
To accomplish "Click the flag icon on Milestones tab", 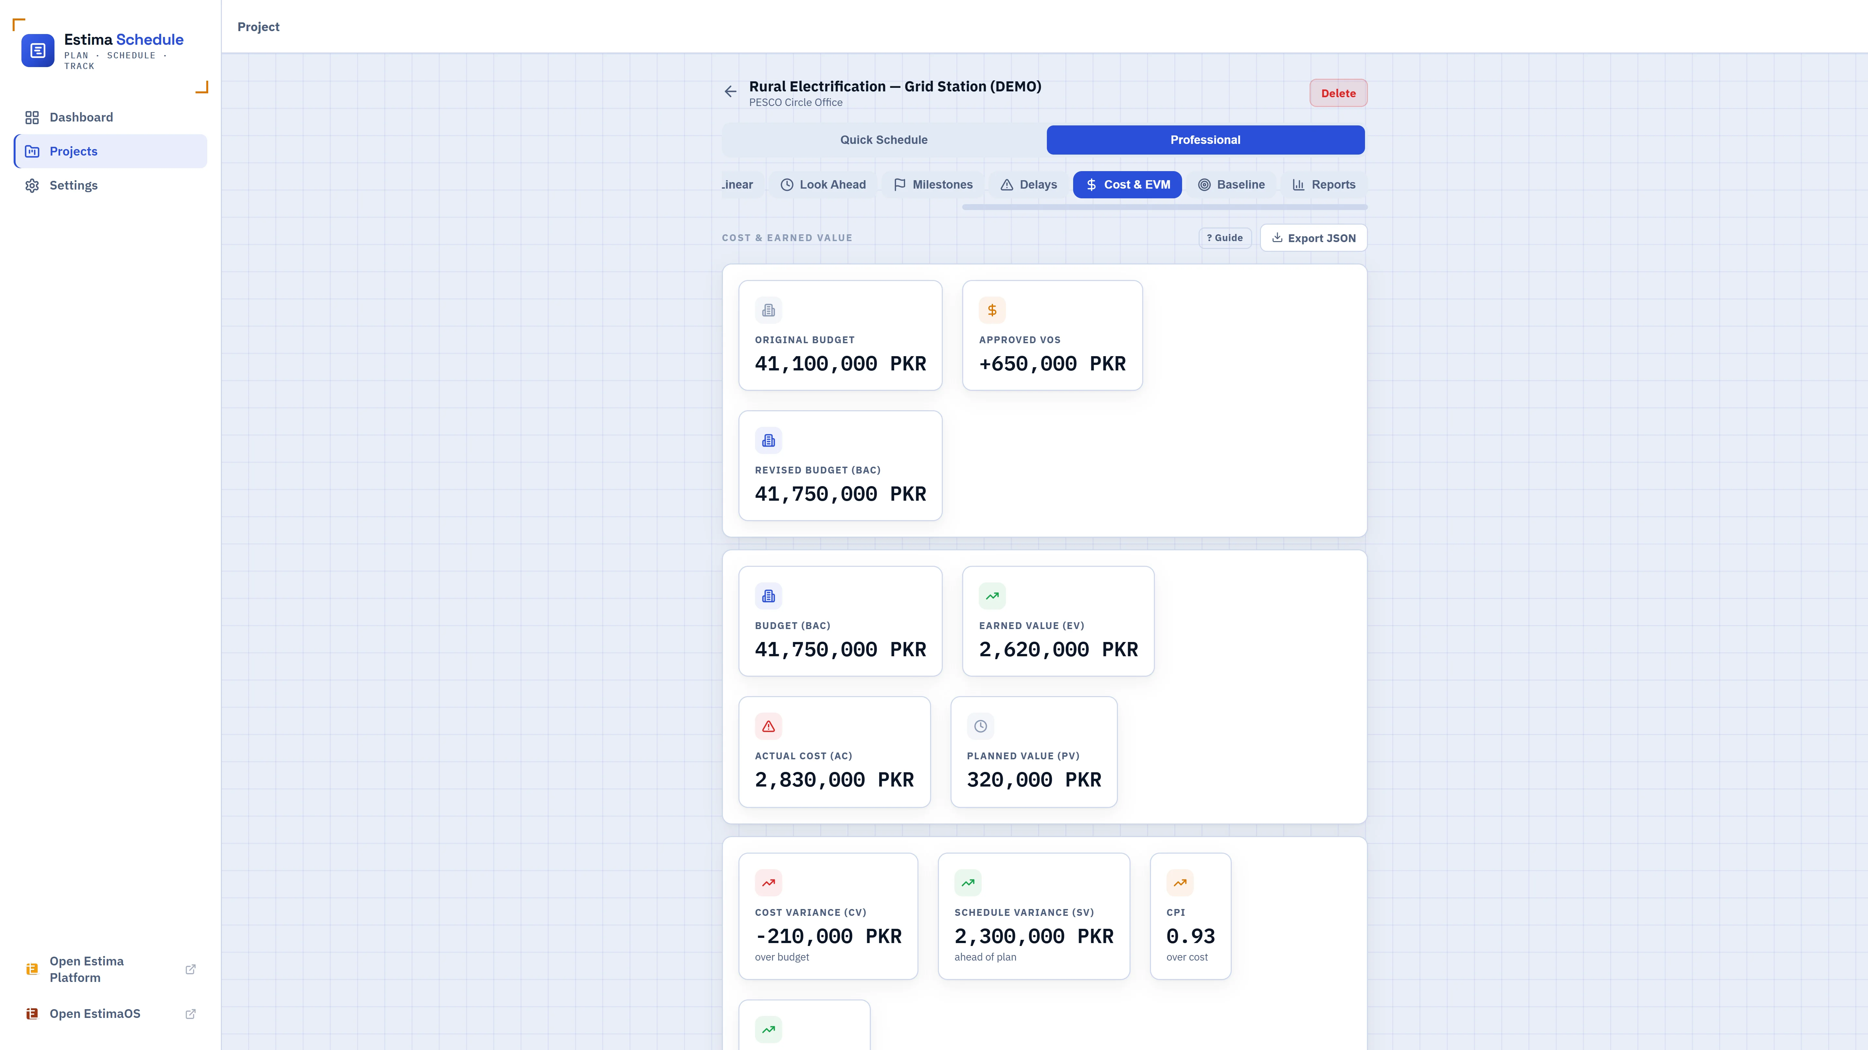I will [x=900, y=185].
